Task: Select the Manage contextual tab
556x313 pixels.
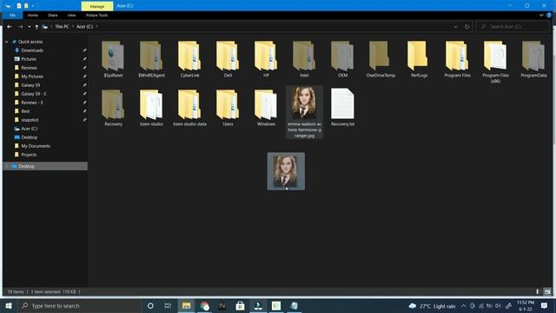Action: click(x=97, y=6)
